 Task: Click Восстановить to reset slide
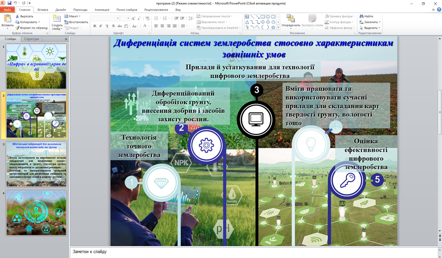76,22
